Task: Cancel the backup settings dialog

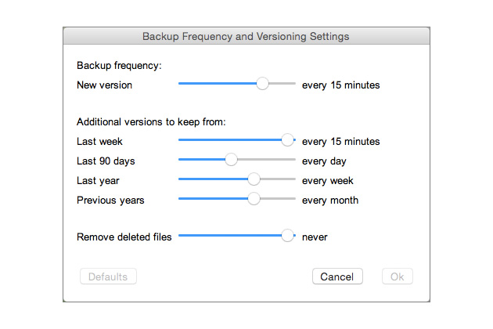Action: (337, 277)
